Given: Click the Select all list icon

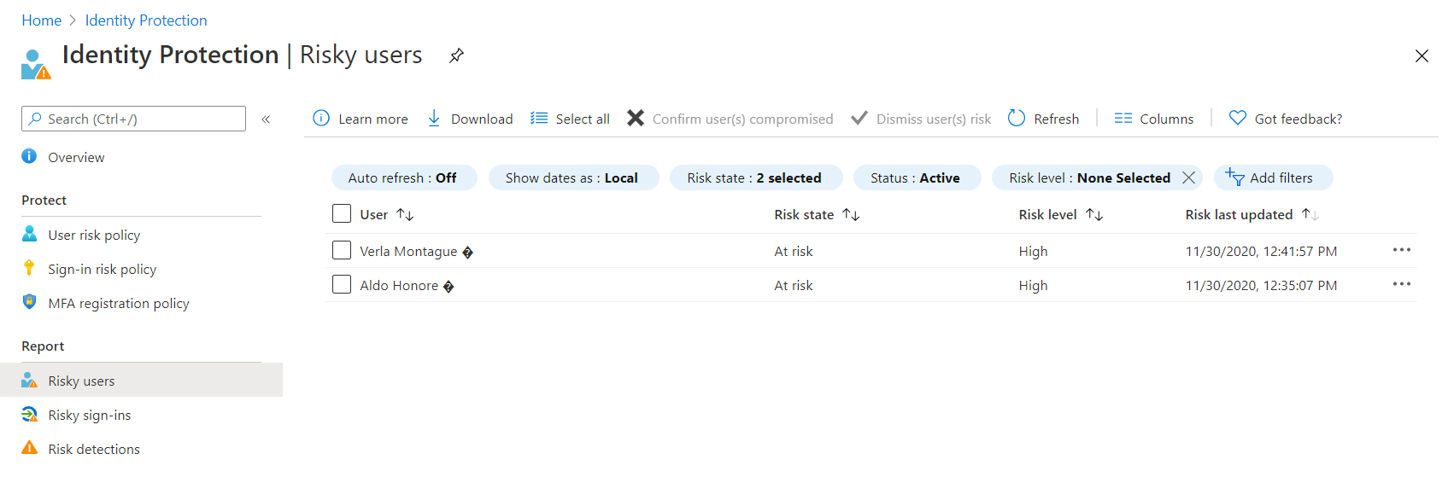Looking at the screenshot, I should (539, 118).
